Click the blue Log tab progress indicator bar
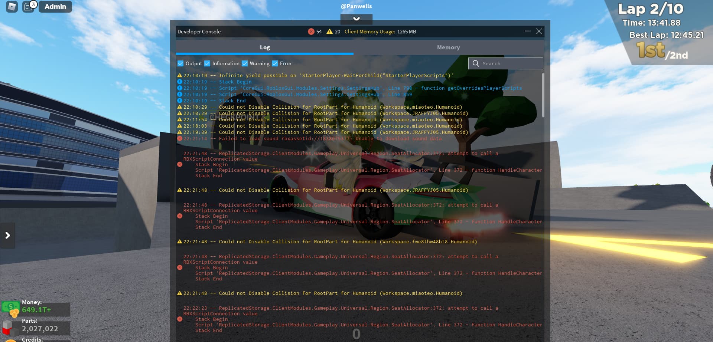713x342 pixels. tap(265, 54)
